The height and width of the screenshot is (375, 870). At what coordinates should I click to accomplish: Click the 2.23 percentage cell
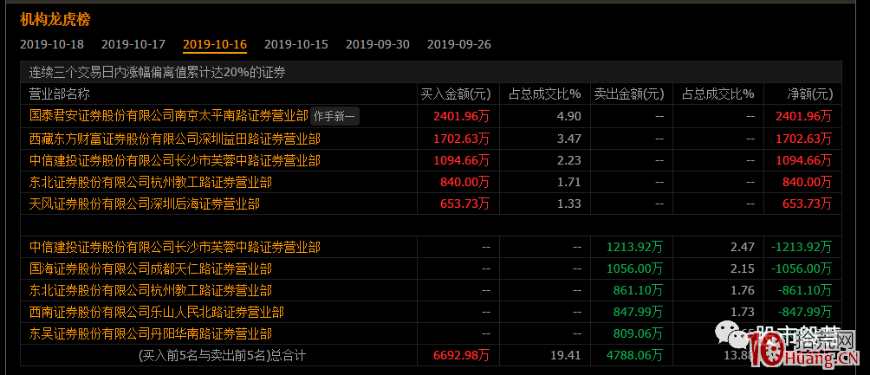pos(570,161)
